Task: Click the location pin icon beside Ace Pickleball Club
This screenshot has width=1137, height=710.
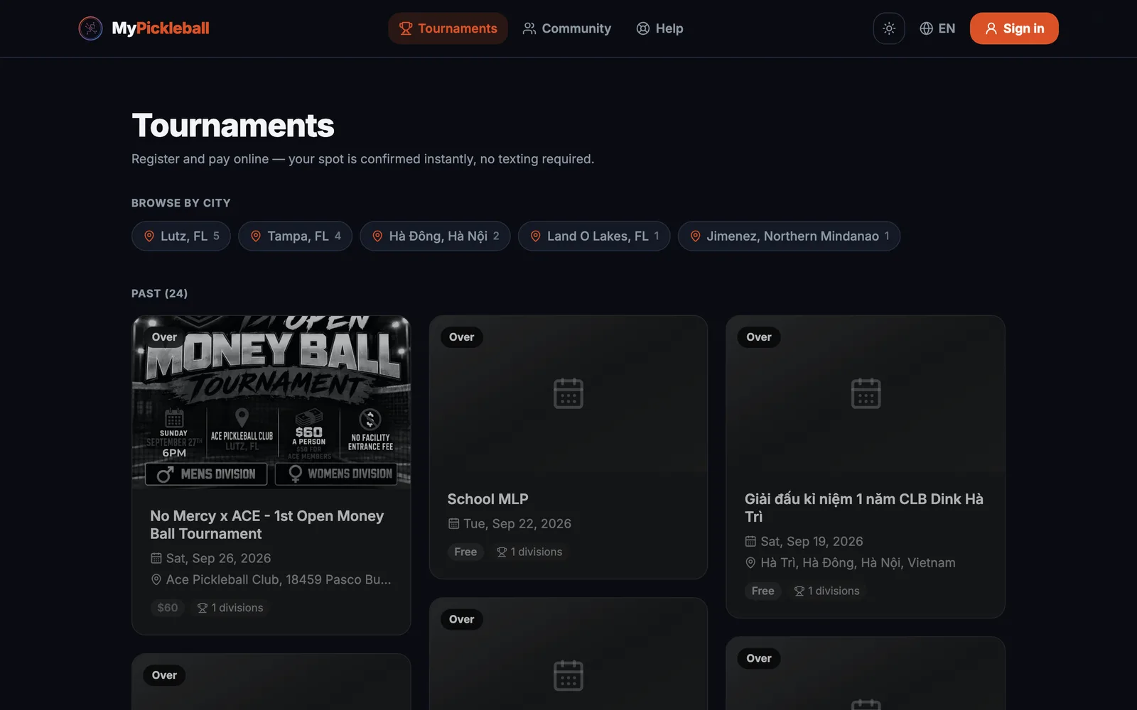Action: point(156,579)
